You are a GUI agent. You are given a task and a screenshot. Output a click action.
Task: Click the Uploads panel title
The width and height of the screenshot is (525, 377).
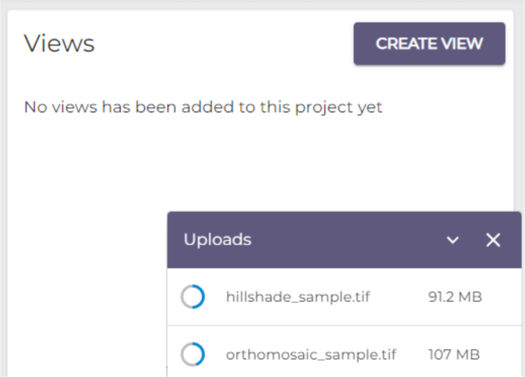(217, 240)
